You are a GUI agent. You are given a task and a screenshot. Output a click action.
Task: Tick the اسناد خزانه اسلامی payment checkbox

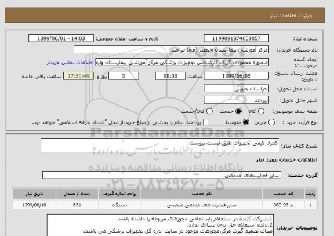click(x=206, y=122)
